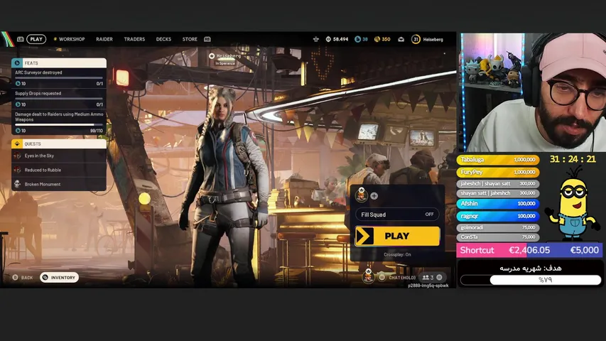Click the skill points icon in top bar
The image size is (606, 341).
pyautogui.click(x=315, y=39)
